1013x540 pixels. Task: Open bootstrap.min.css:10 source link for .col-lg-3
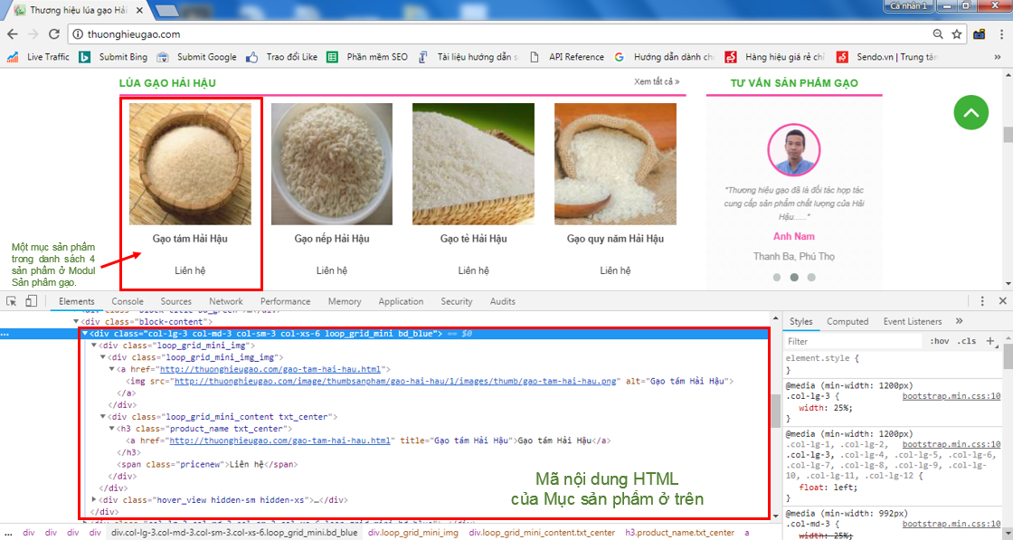pyautogui.click(x=951, y=396)
